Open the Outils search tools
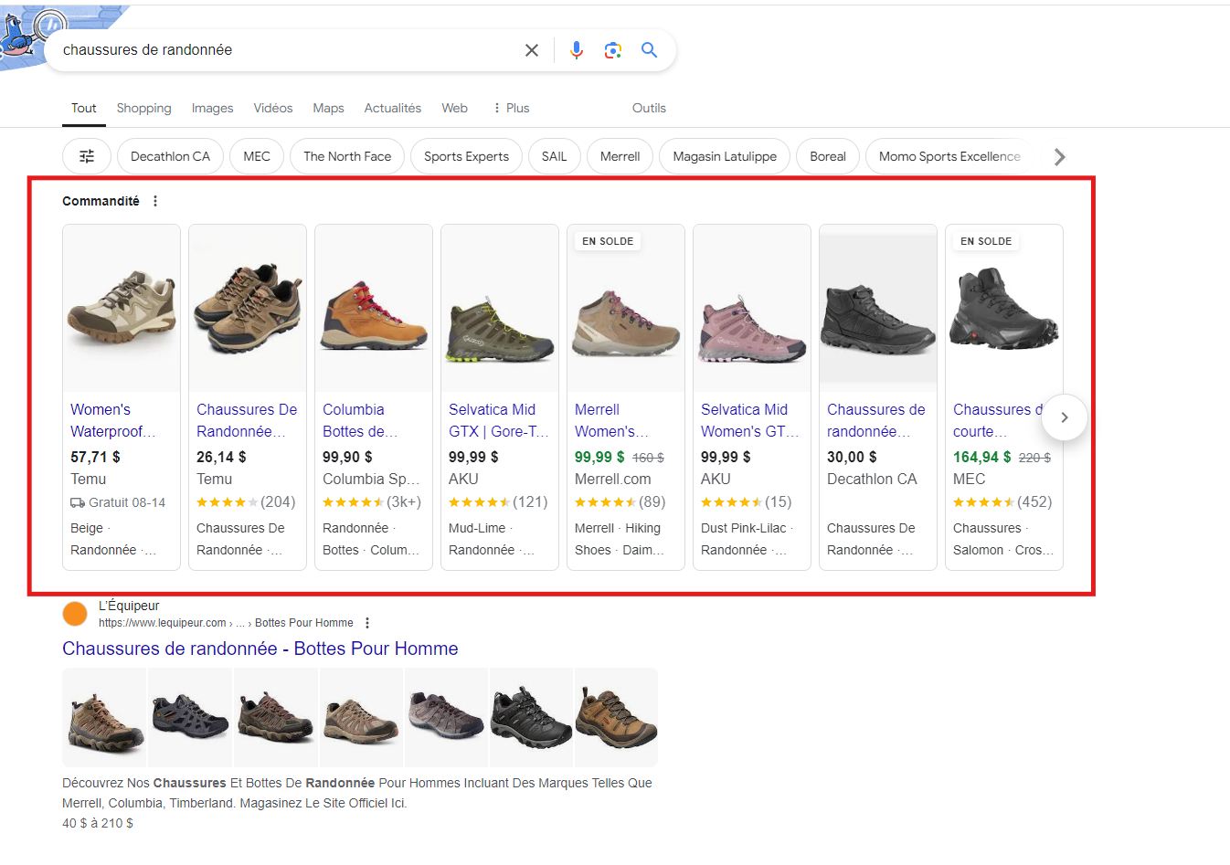The height and width of the screenshot is (865, 1230). pyautogui.click(x=649, y=108)
